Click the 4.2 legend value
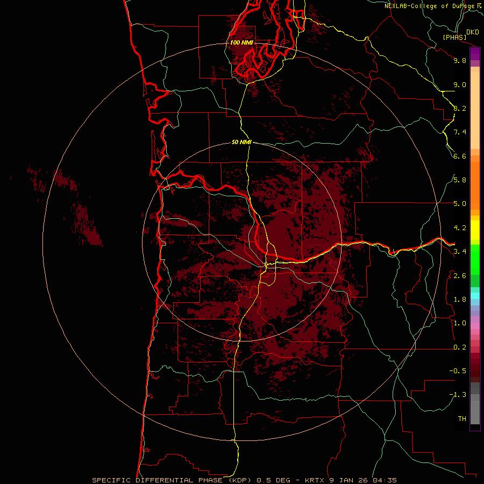This screenshot has width=484, height=484. click(460, 228)
